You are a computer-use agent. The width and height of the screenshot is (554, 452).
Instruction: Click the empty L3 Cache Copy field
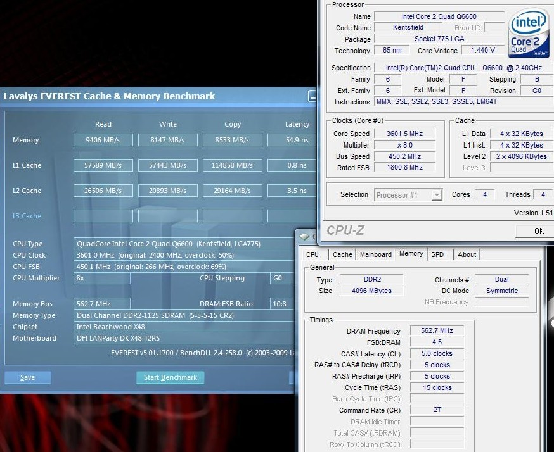pos(233,216)
